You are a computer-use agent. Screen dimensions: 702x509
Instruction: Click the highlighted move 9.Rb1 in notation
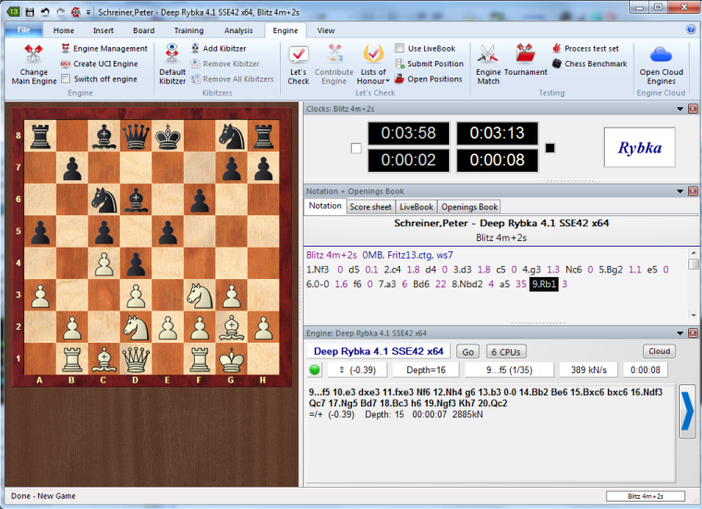[x=543, y=284]
